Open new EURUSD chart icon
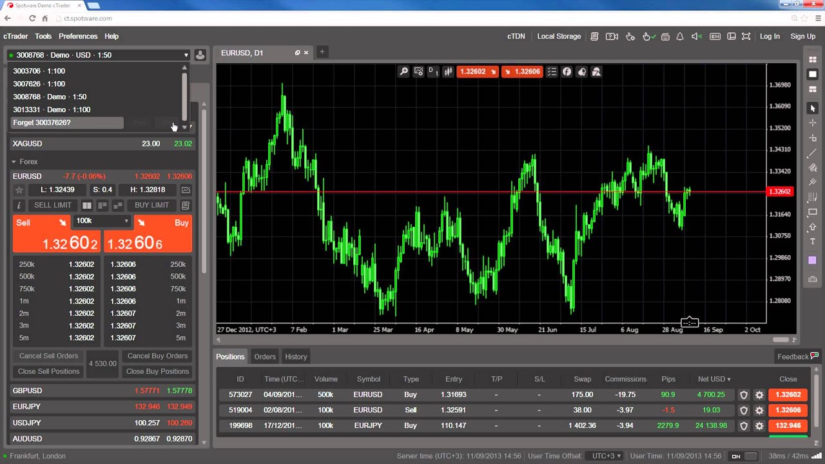 [186, 190]
